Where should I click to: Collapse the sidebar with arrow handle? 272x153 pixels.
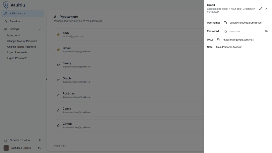coord(46,79)
